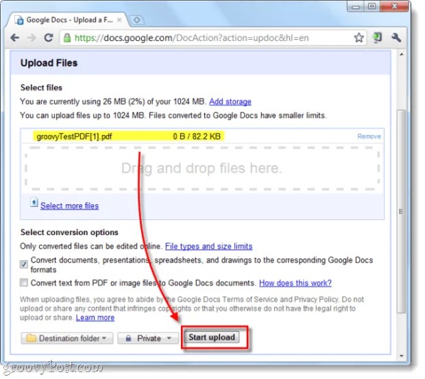Viewport: 425px width, 379px height.
Task: Select the Google Docs - Upload tab
Action: [x=68, y=20]
